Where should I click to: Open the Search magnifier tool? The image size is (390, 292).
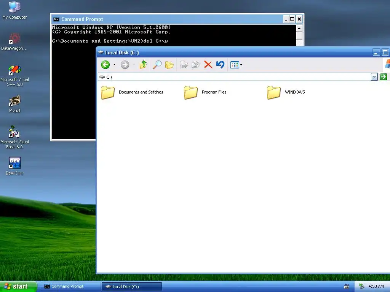point(157,65)
